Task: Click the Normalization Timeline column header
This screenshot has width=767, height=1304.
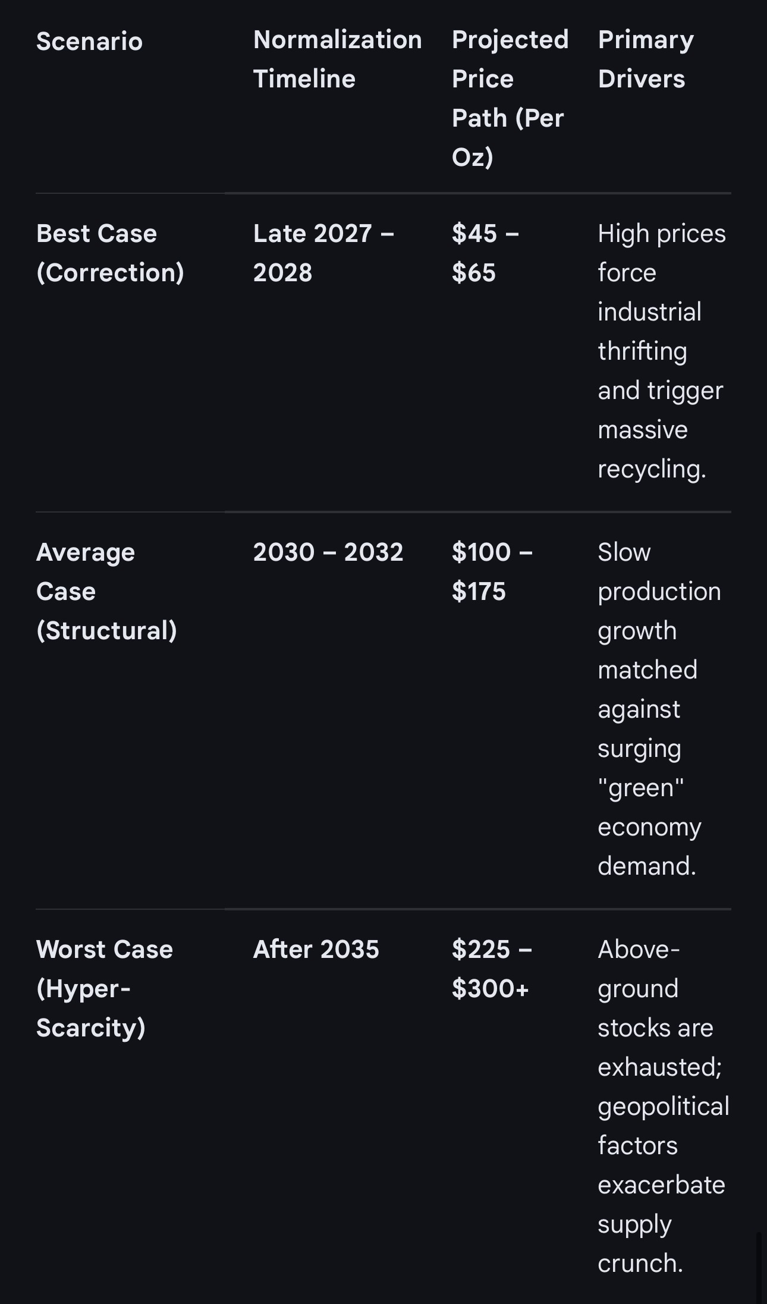Action: click(x=337, y=59)
